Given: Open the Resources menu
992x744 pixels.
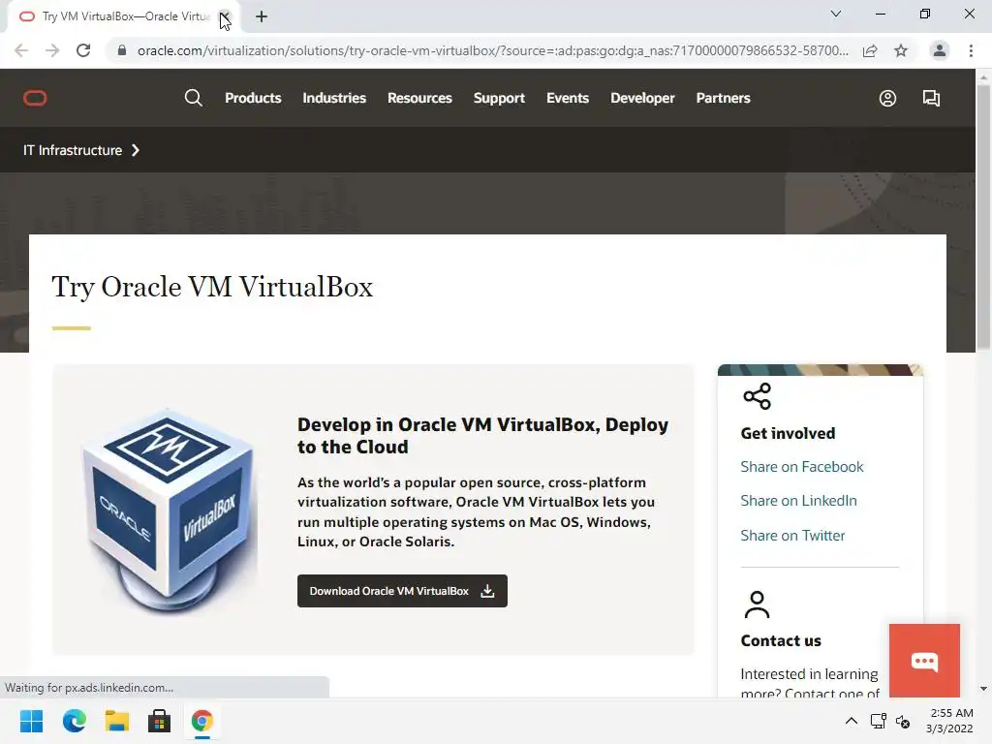Looking at the screenshot, I should (x=420, y=98).
